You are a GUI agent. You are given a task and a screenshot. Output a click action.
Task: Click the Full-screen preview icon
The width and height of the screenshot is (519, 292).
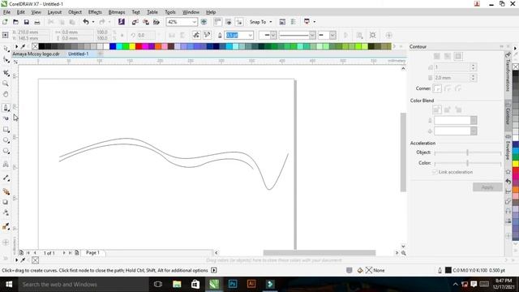coord(204,22)
